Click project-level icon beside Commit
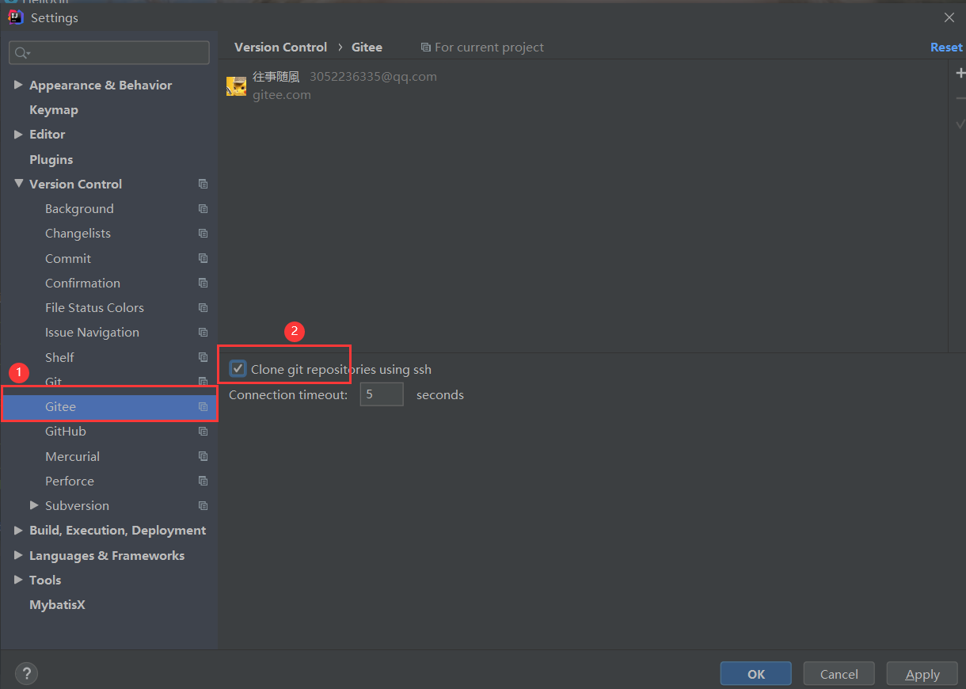Viewport: 966px width, 689px height. pyautogui.click(x=203, y=258)
